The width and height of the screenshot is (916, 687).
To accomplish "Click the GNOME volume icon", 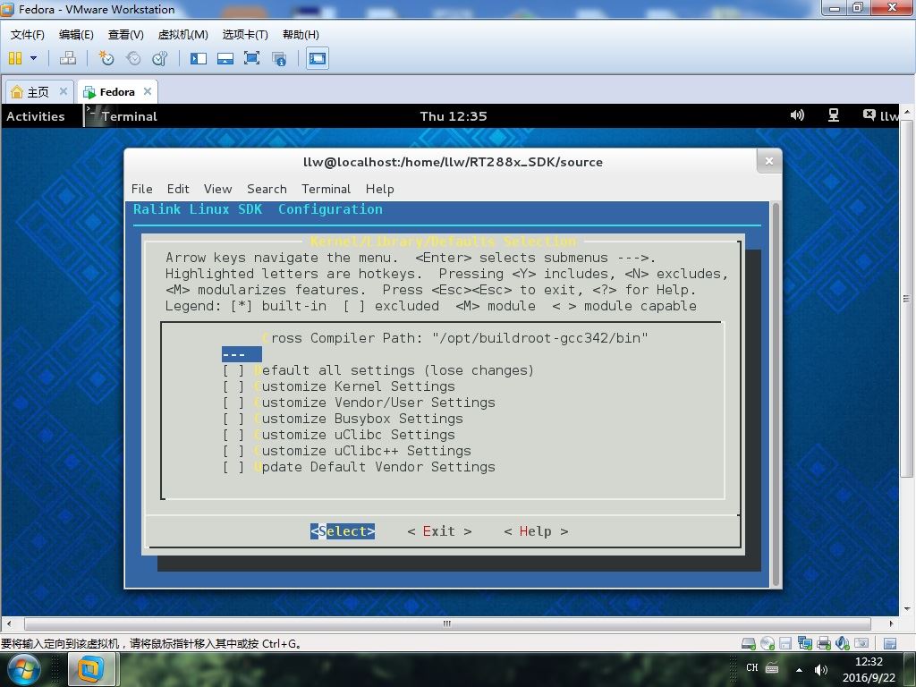I will pos(797,115).
